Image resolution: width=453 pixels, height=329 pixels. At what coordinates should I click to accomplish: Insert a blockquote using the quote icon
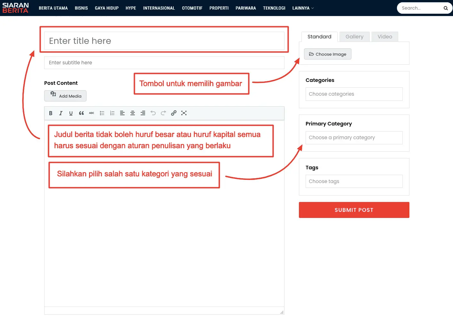tap(81, 113)
